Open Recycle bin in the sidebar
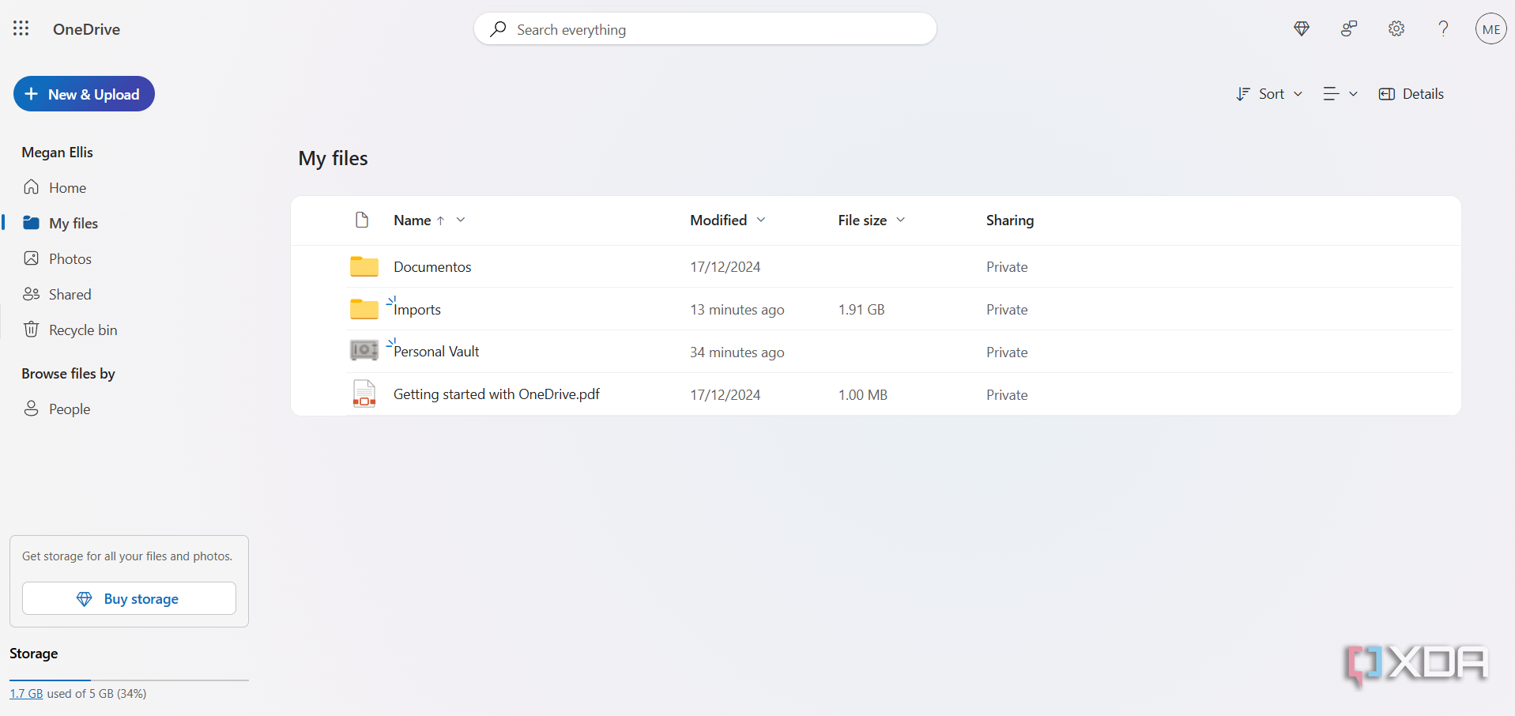This screenshot has width=1515, height=716. (70, 330)
